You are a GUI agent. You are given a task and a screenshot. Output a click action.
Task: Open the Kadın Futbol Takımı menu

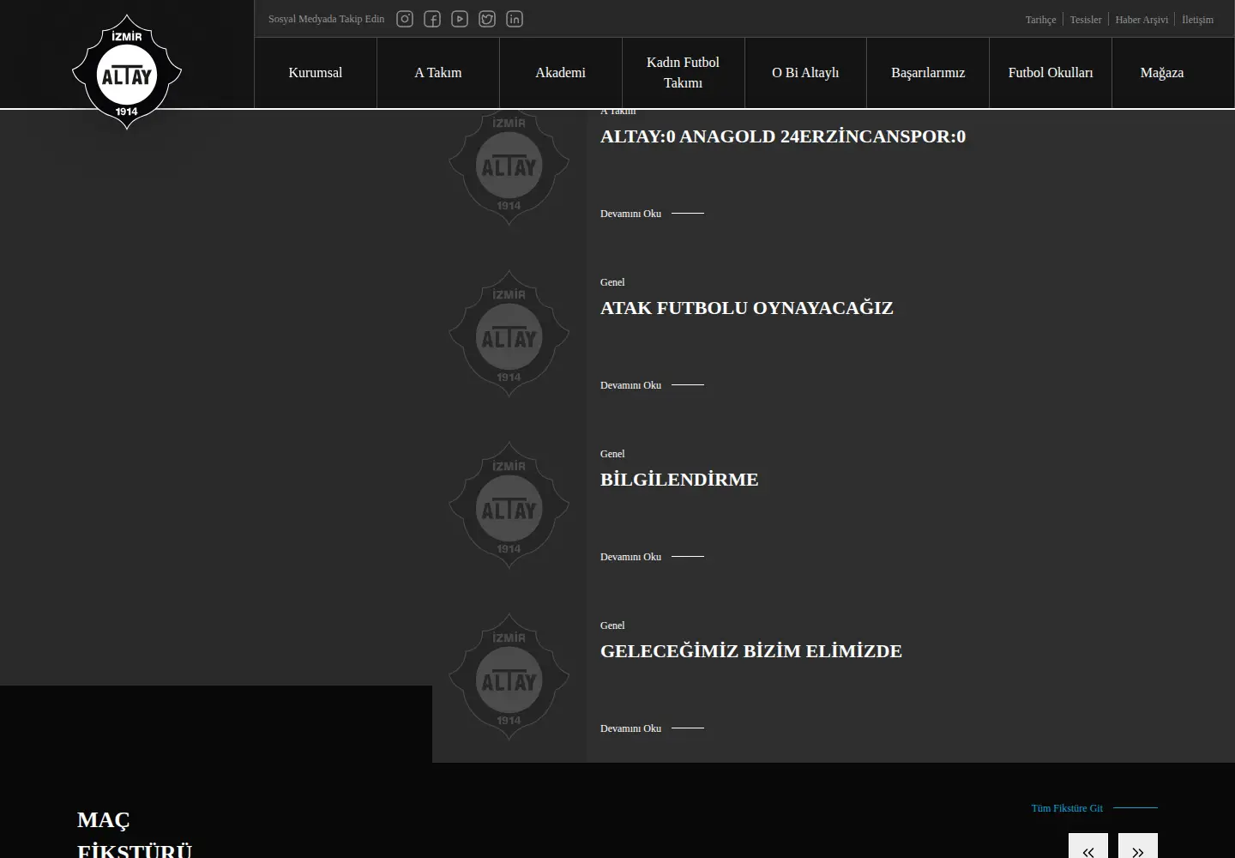684,73
